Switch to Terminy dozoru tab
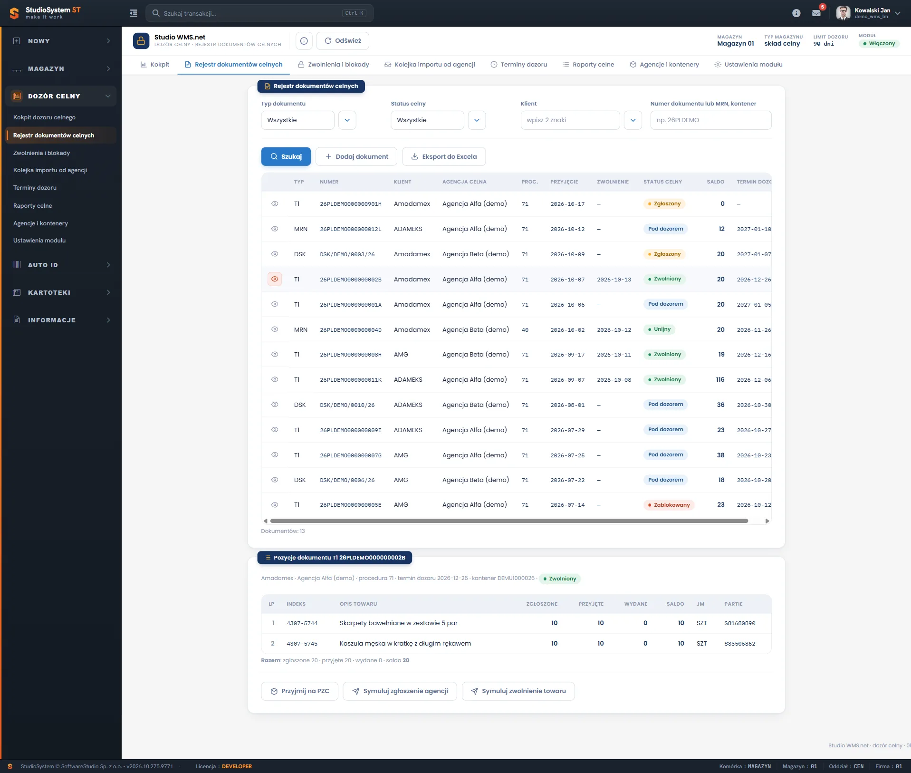This screenshot has height=773, width=911. [x=518, y=65]
